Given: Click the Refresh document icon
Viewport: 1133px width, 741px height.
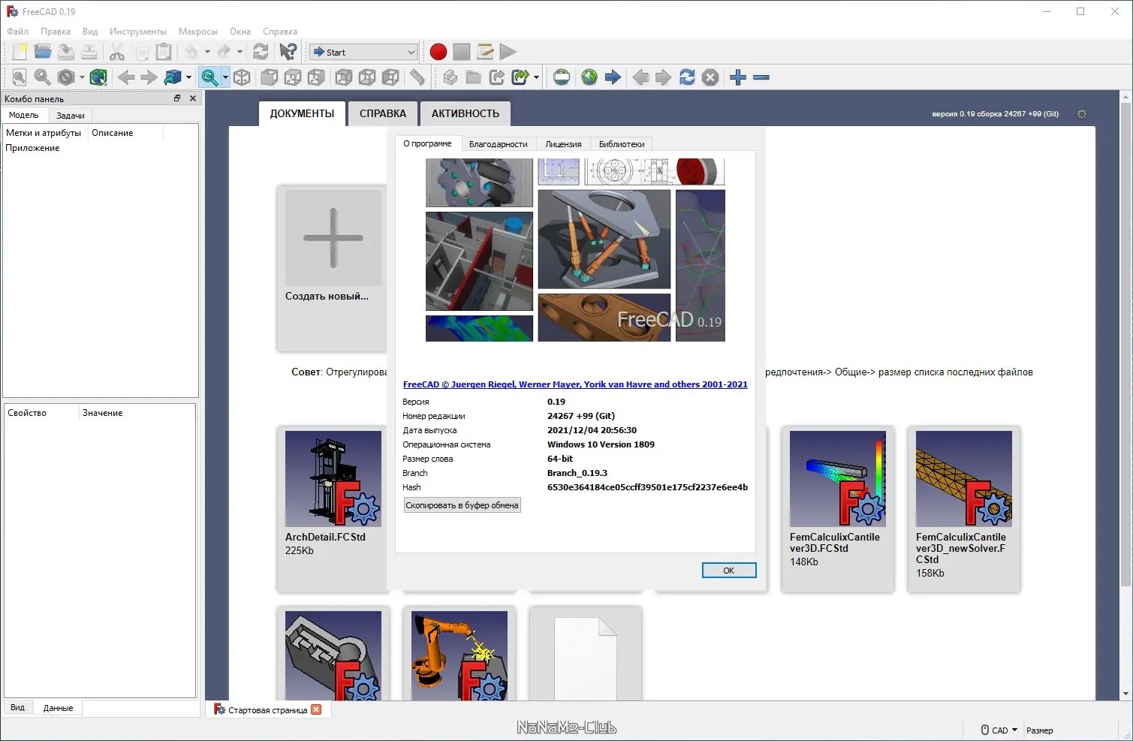Looking at the screenshot, I should click(x=261, y=52).
